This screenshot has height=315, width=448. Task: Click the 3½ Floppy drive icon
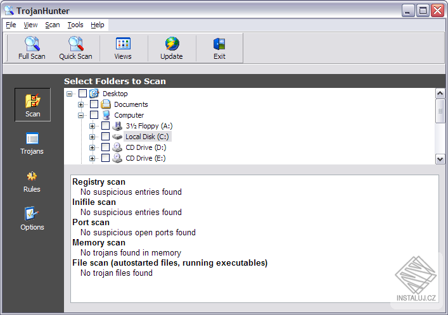(x=117, y=126)
